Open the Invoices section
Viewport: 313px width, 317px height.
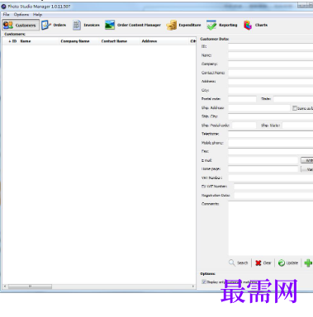(x=86, y=25)
